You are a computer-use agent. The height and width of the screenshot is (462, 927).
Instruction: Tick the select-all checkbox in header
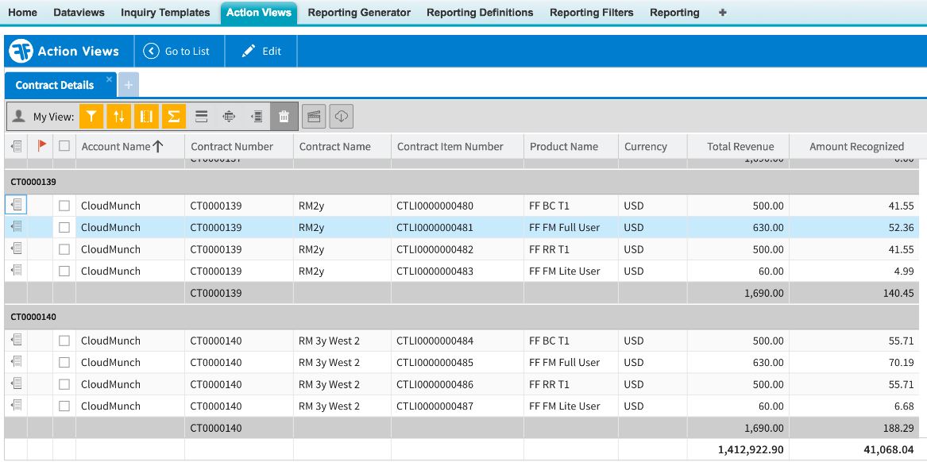64,146
